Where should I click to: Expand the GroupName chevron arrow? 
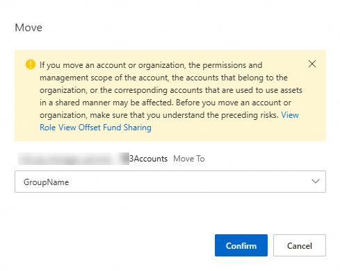[316, 182]
